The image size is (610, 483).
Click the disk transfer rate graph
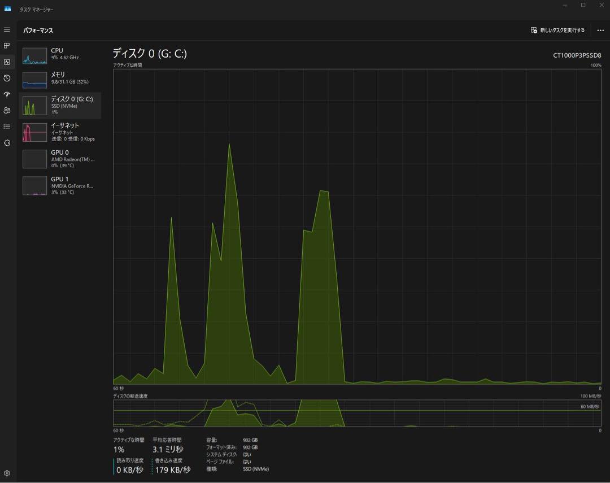(x=357, y=413)
